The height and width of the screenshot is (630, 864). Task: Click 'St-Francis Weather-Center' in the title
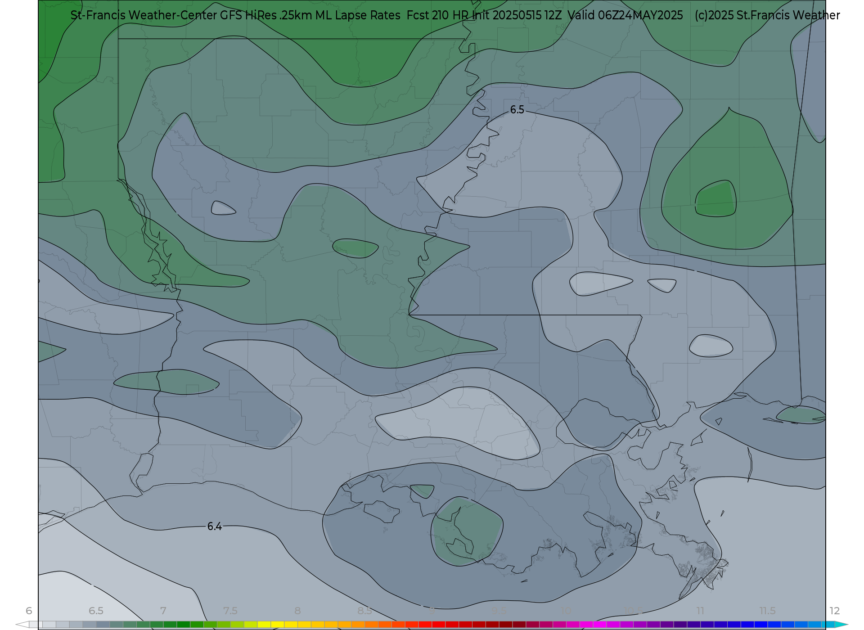click(144, 15)
